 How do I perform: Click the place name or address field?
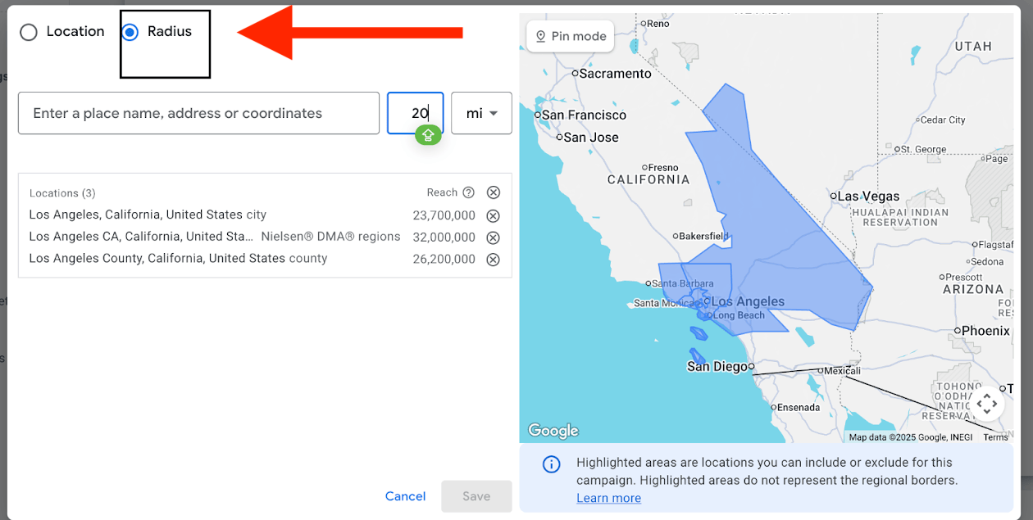pyautogui.click(x=198, y=113)
